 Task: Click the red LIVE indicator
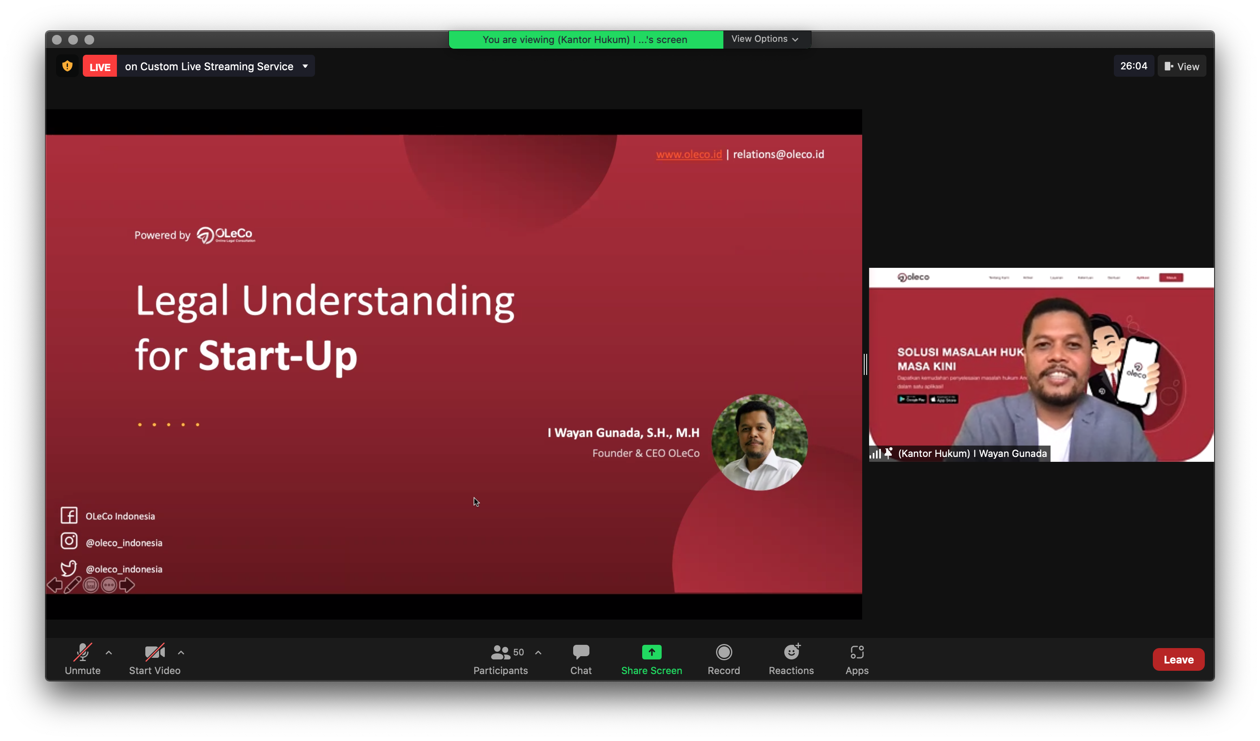point(99,67)
